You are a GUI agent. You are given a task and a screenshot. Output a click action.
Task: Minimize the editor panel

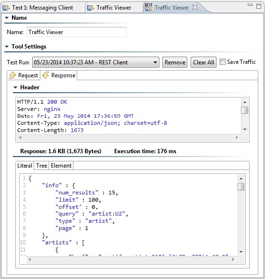[x=250, y=5]
